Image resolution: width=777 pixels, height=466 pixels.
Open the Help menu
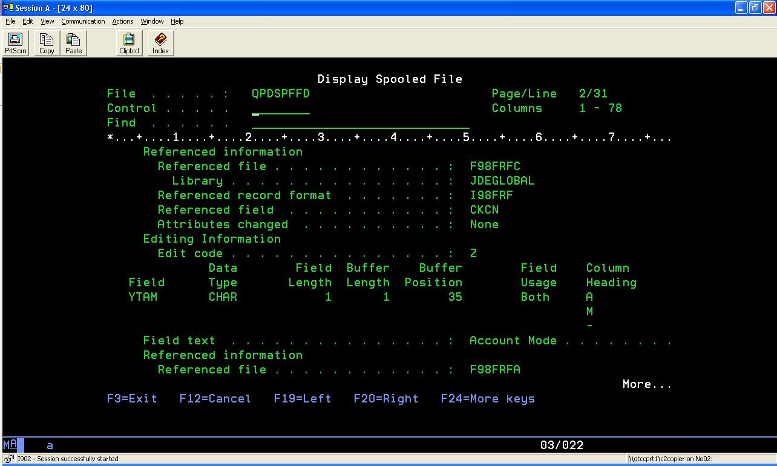coord(177,21)
